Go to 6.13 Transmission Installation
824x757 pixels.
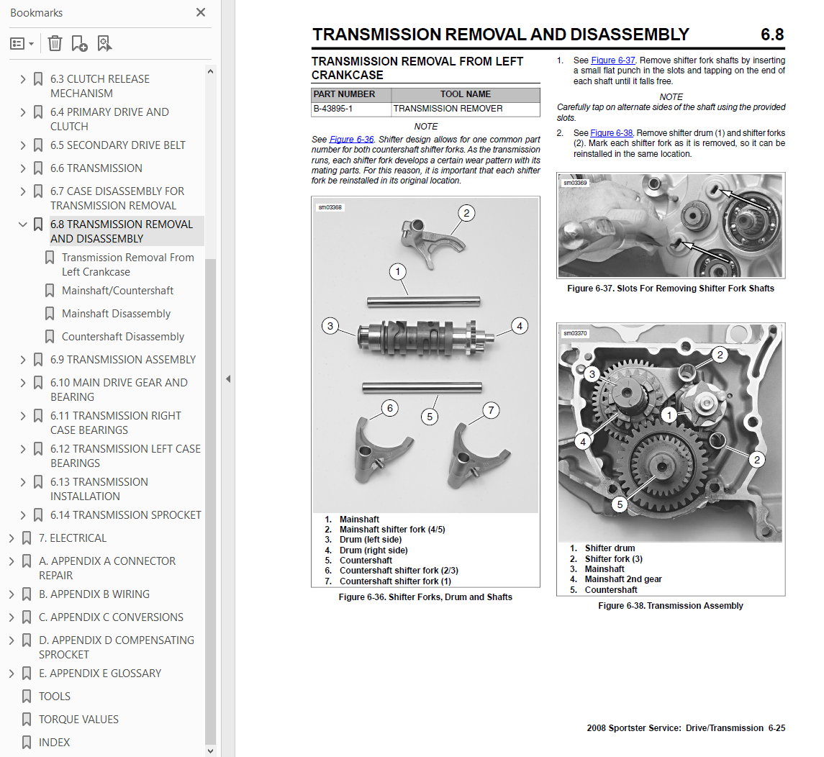coord(99,489)
